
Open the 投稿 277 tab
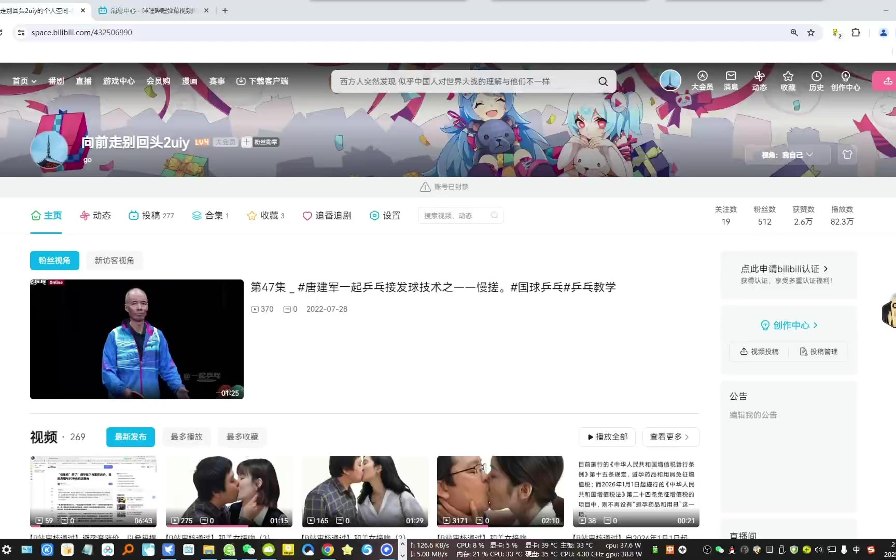click(x=151, y=215)
